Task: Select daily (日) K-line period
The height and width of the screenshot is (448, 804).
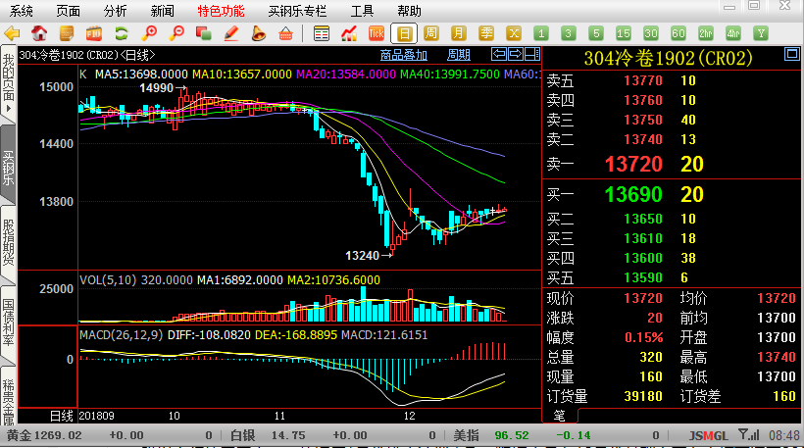Action: [x=404, y=34]
